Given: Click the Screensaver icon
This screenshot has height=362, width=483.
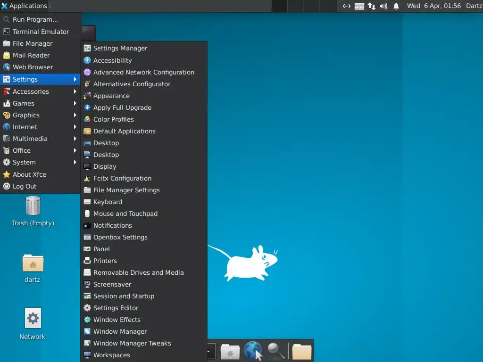Looking at the screenshot, I should coord(87,284).
